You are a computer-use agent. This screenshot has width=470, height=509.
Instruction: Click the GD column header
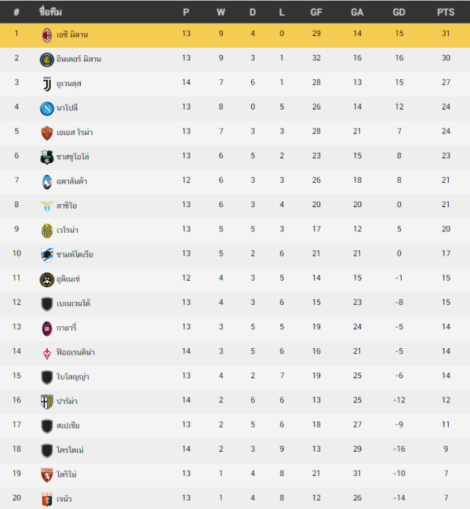[399, 12]
